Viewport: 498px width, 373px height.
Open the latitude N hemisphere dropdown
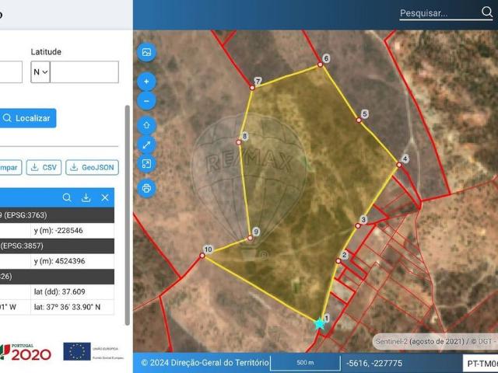(40, 72)
